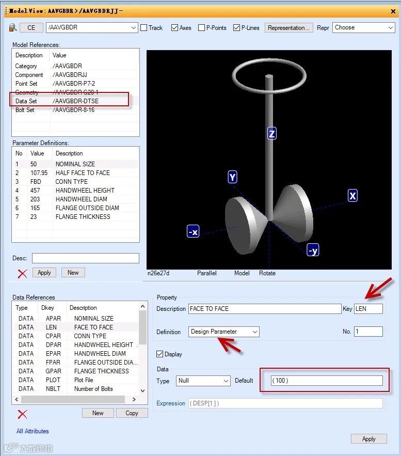Select the GPAR FLANGE THICKNESS data row
401x456 pixels.
point(75,371)
